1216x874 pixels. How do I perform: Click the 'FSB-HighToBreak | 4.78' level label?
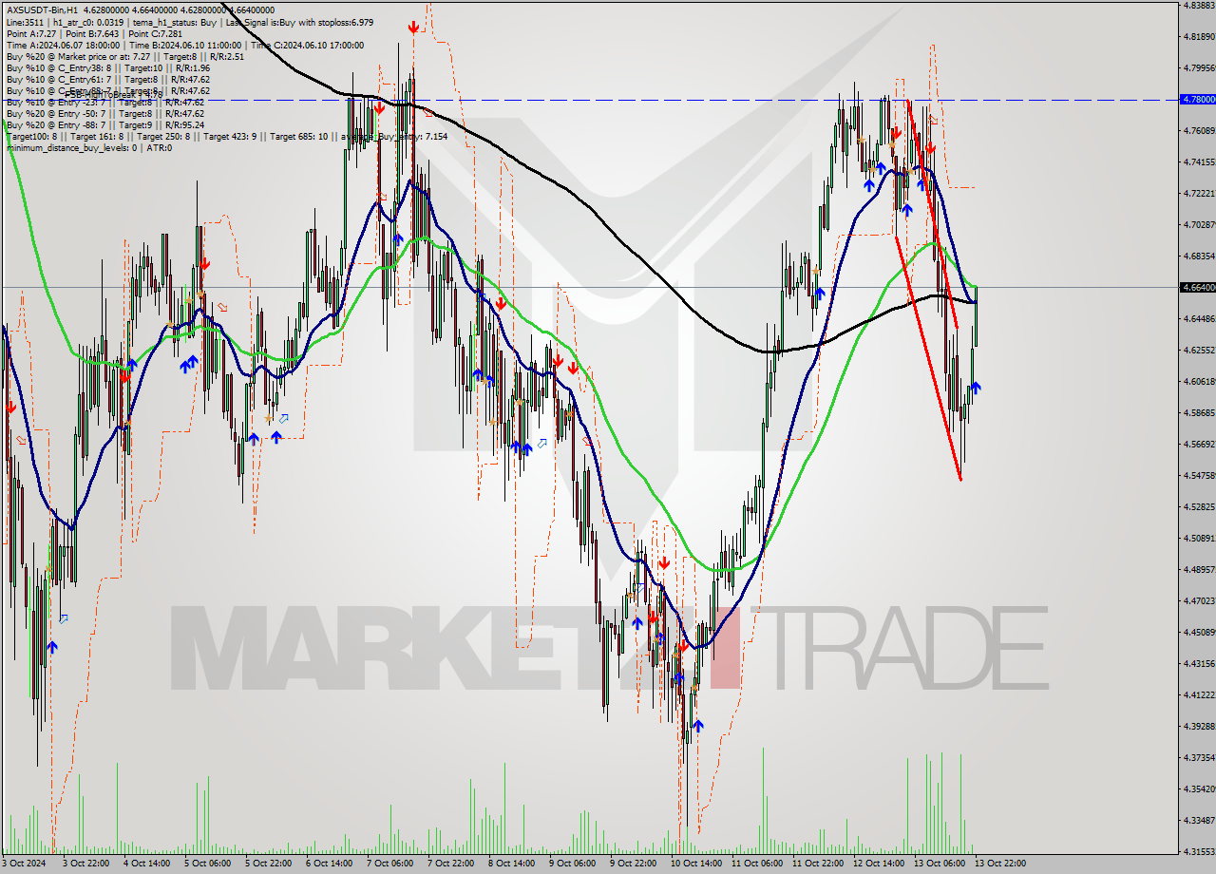coord(114,94)
